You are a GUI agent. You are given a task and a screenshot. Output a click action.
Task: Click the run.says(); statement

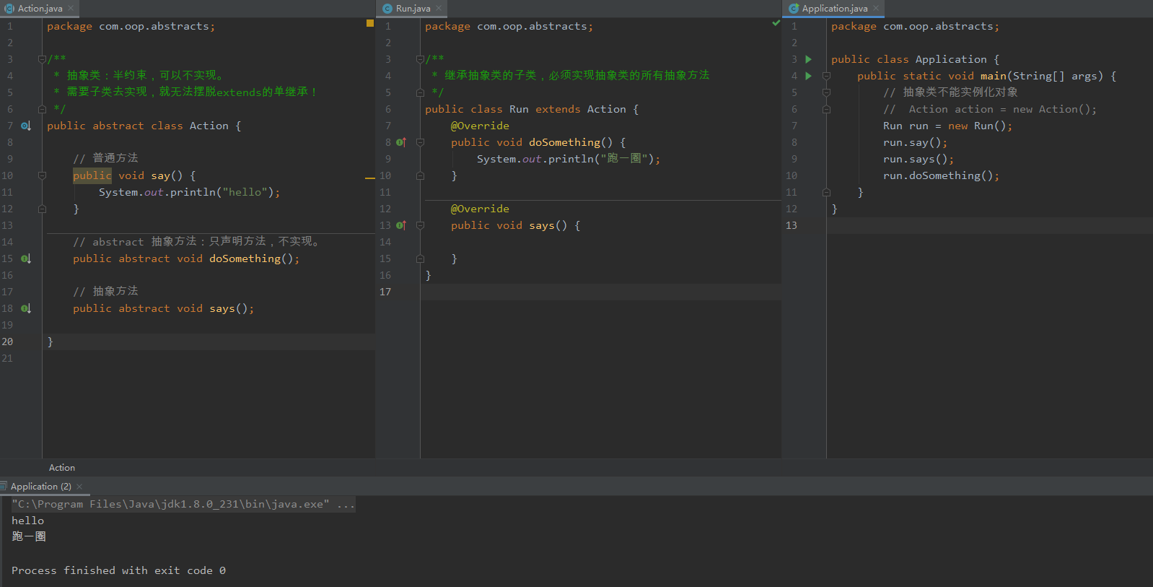click(919, 159)
